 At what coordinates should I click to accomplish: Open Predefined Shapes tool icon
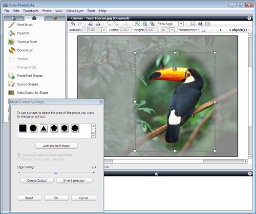click(x=11, y=76)
